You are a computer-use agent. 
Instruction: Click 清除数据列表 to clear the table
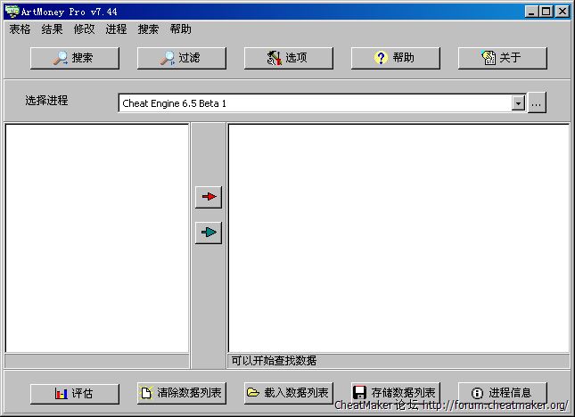point(181,393)
